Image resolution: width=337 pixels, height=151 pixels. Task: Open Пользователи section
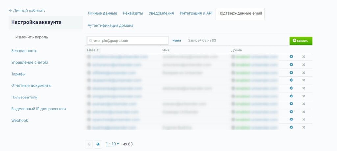pyautogui.click(x=24, y=97)
